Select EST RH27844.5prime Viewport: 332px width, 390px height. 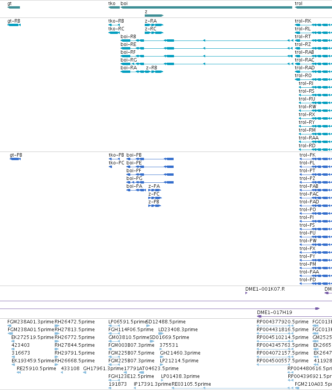click(75, 345)
